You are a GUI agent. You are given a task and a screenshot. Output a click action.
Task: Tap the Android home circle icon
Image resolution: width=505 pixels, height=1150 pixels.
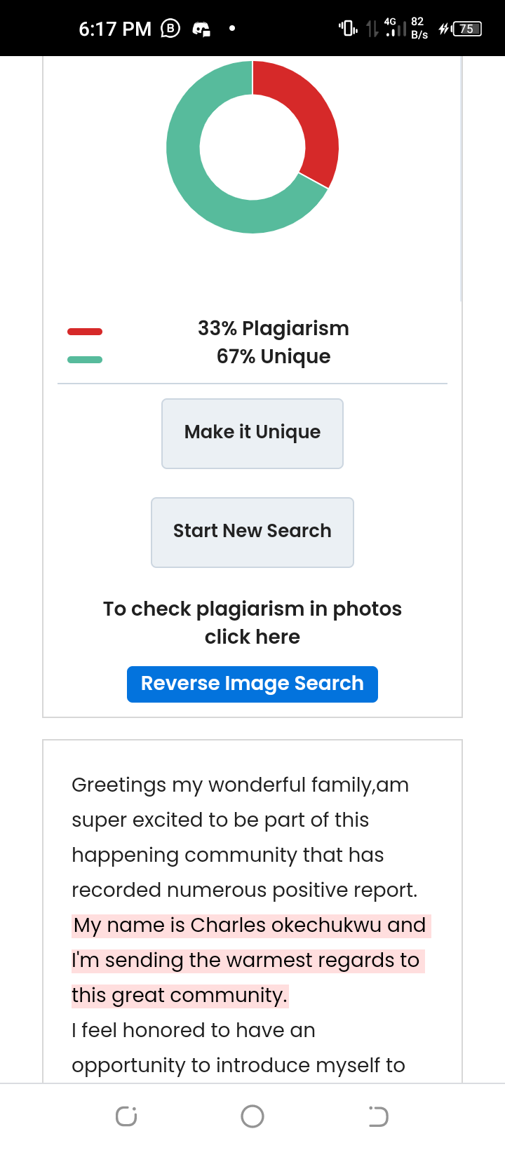(x=252, y=1116)
